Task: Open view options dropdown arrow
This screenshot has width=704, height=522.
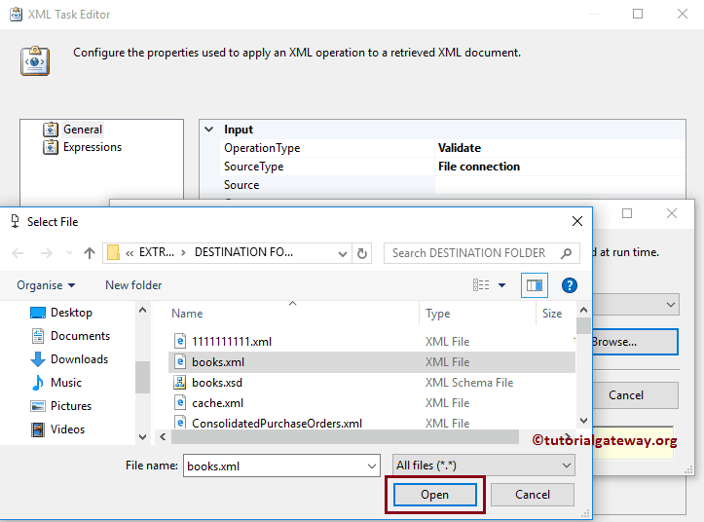Action: (502, 285)
